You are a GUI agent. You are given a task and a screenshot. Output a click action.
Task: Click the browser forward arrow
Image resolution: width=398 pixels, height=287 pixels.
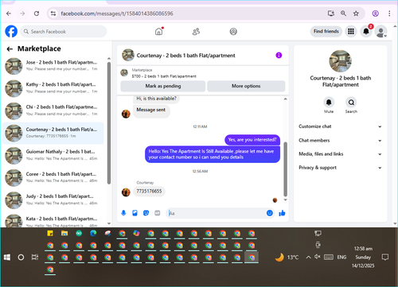pyautogui.click(x=22, y=14)
